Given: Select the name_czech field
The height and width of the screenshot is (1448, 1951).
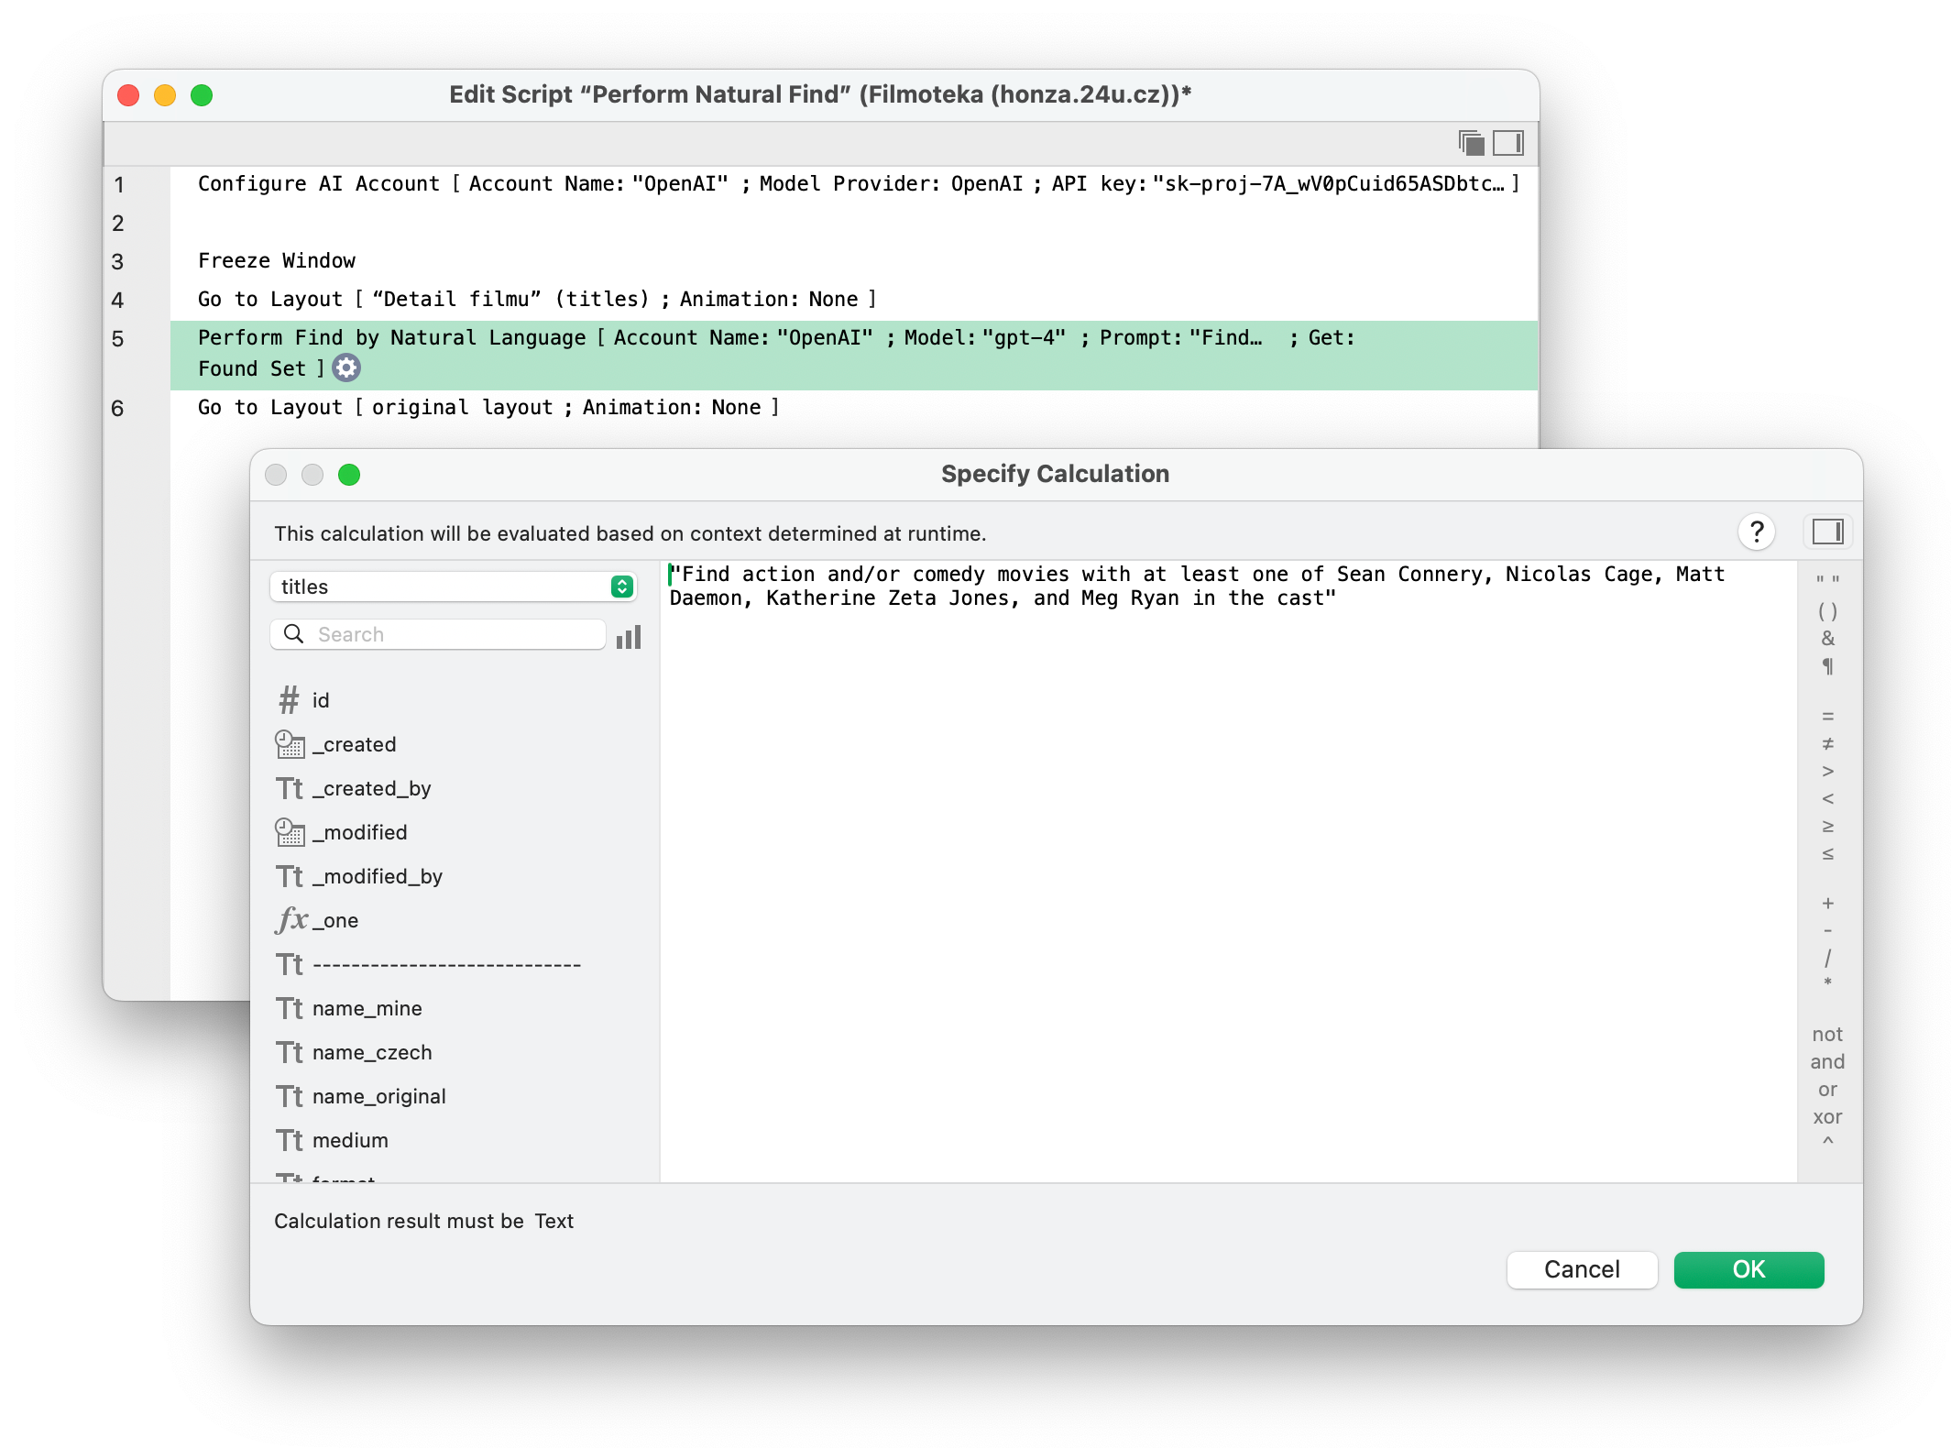Looking at the screenshot, I should click(x=455, y=1052).
